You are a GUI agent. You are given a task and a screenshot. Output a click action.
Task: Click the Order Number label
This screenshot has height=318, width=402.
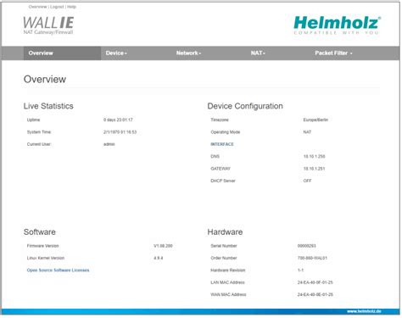tap(224, 258)
